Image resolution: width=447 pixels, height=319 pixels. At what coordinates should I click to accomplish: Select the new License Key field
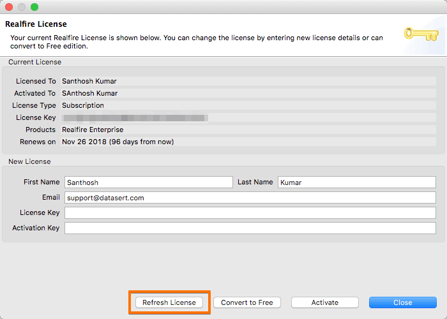pyautogui.click(x=250, y=212)
